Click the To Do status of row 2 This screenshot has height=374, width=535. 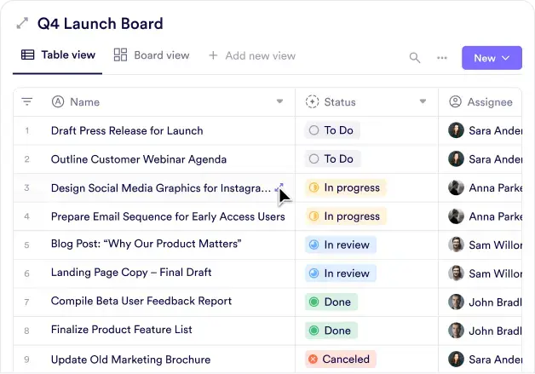tap(332, 158)
